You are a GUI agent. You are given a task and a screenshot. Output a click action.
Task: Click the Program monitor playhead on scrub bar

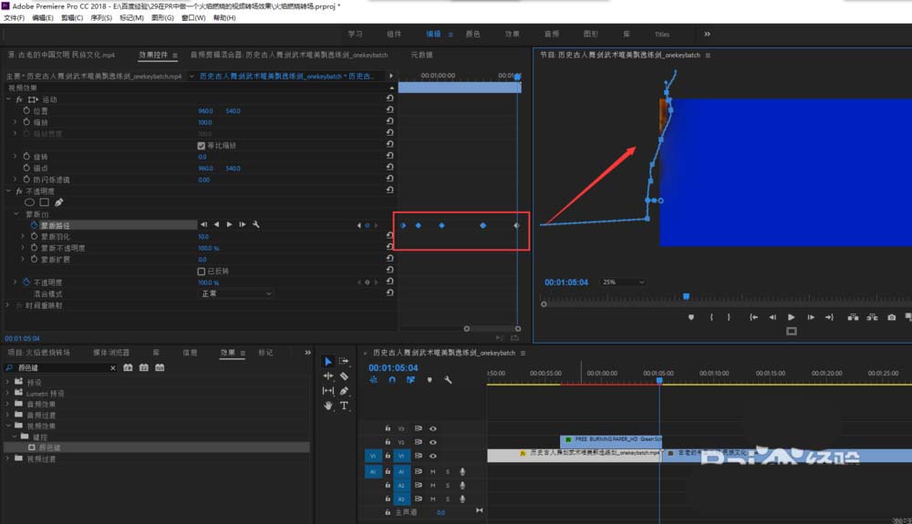687,297
